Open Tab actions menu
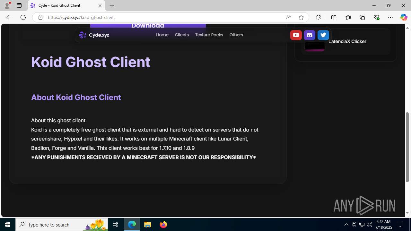Screen dimensions: 411x231 click(19, 5)
